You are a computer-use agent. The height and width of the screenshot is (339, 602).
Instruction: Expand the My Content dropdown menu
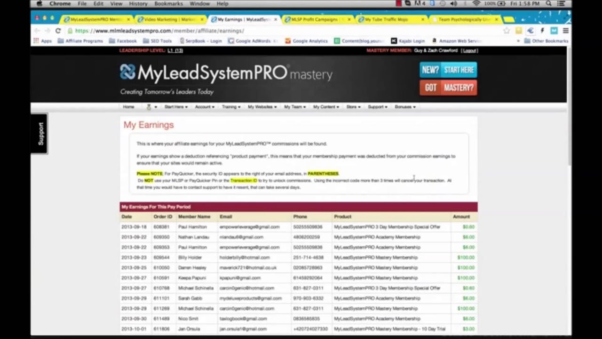pyautogui.click(x=326, y=107)
